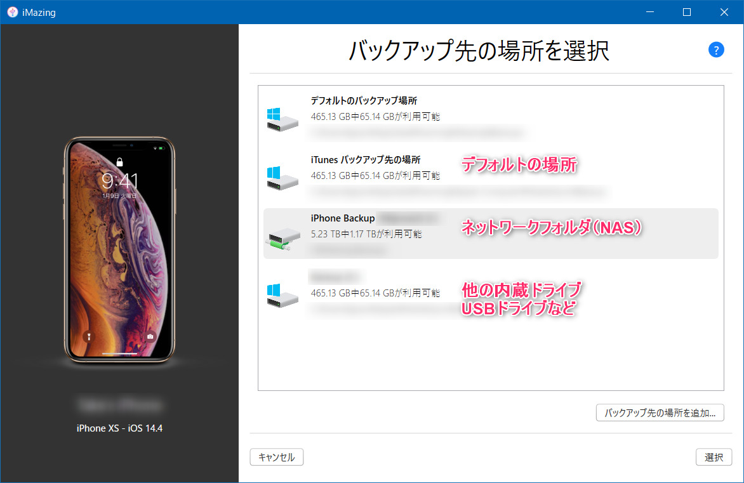Click the drive icon for デフォルトのバックアップ場所
The width and height of the screenshot is (744, 483).
pyautogui.click(x=282, y=119)
